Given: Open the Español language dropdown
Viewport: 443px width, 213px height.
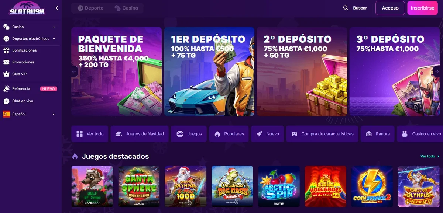Looking at the screenshot, I should (x=30, y=114).
